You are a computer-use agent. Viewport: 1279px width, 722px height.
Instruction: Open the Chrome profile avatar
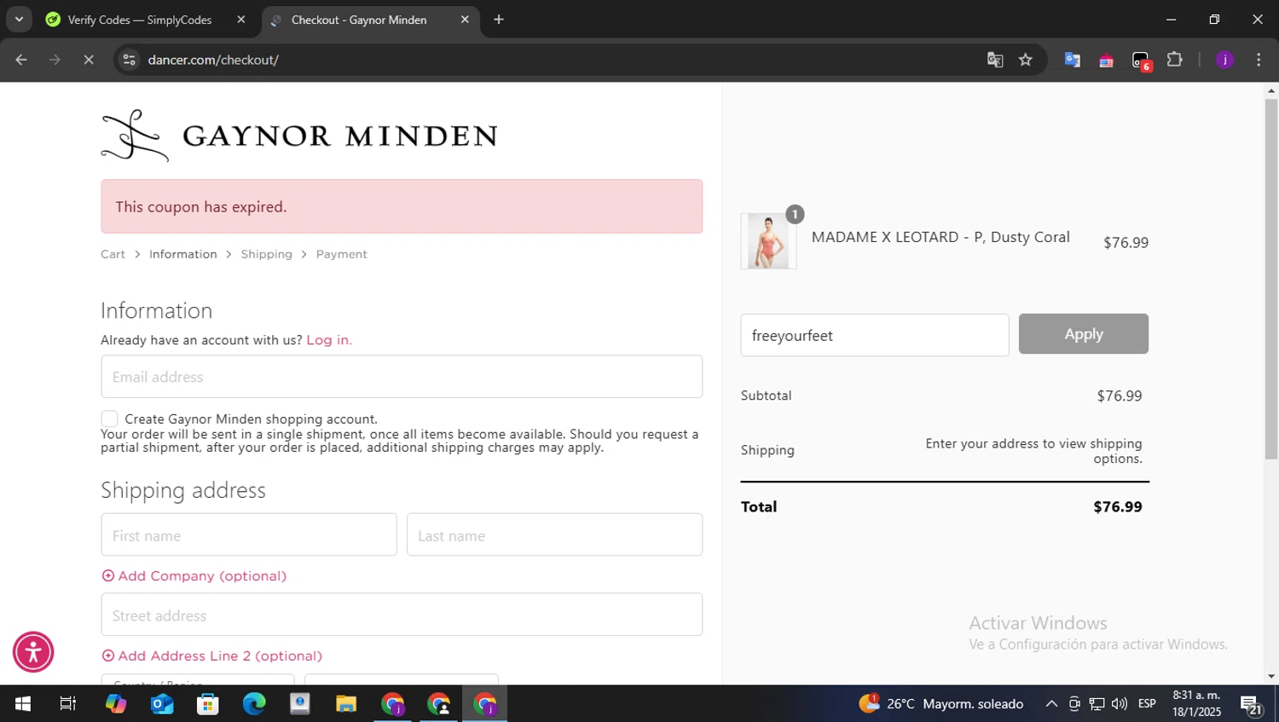pyautogui.click(x=1224, y=60)
